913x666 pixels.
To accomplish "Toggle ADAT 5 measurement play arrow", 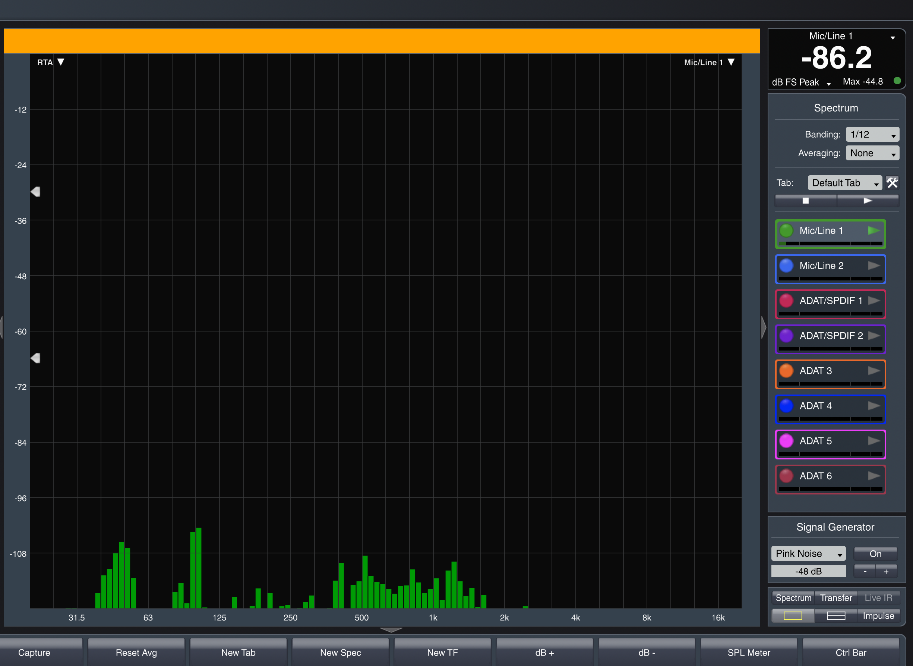I will point(873,441).
